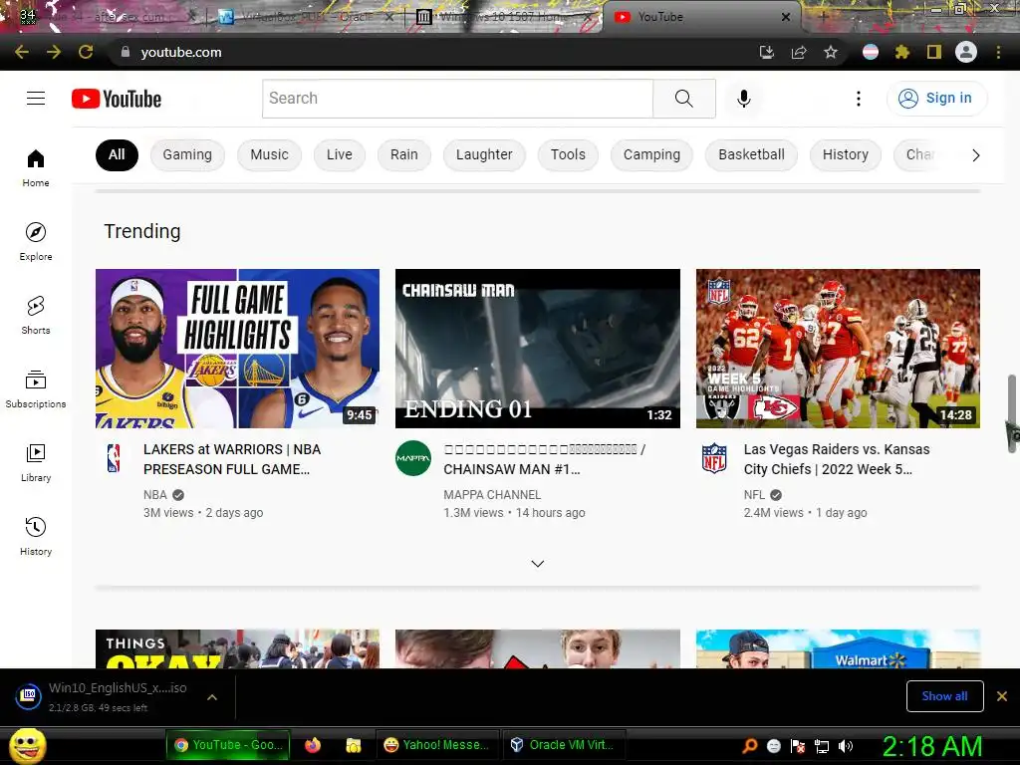1020x765 pixels.
Task: Expand Trending section with down chevron
Action: (x=537, y=564)
